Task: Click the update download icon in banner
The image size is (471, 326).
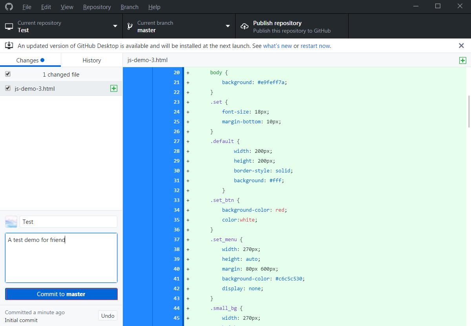Action: 9,46
